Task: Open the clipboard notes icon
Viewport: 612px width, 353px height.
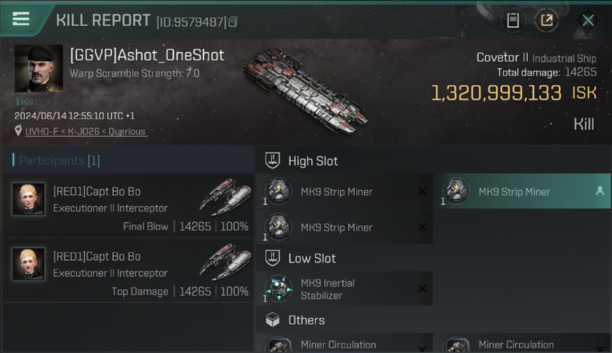Action: click(x=513, y=20)
